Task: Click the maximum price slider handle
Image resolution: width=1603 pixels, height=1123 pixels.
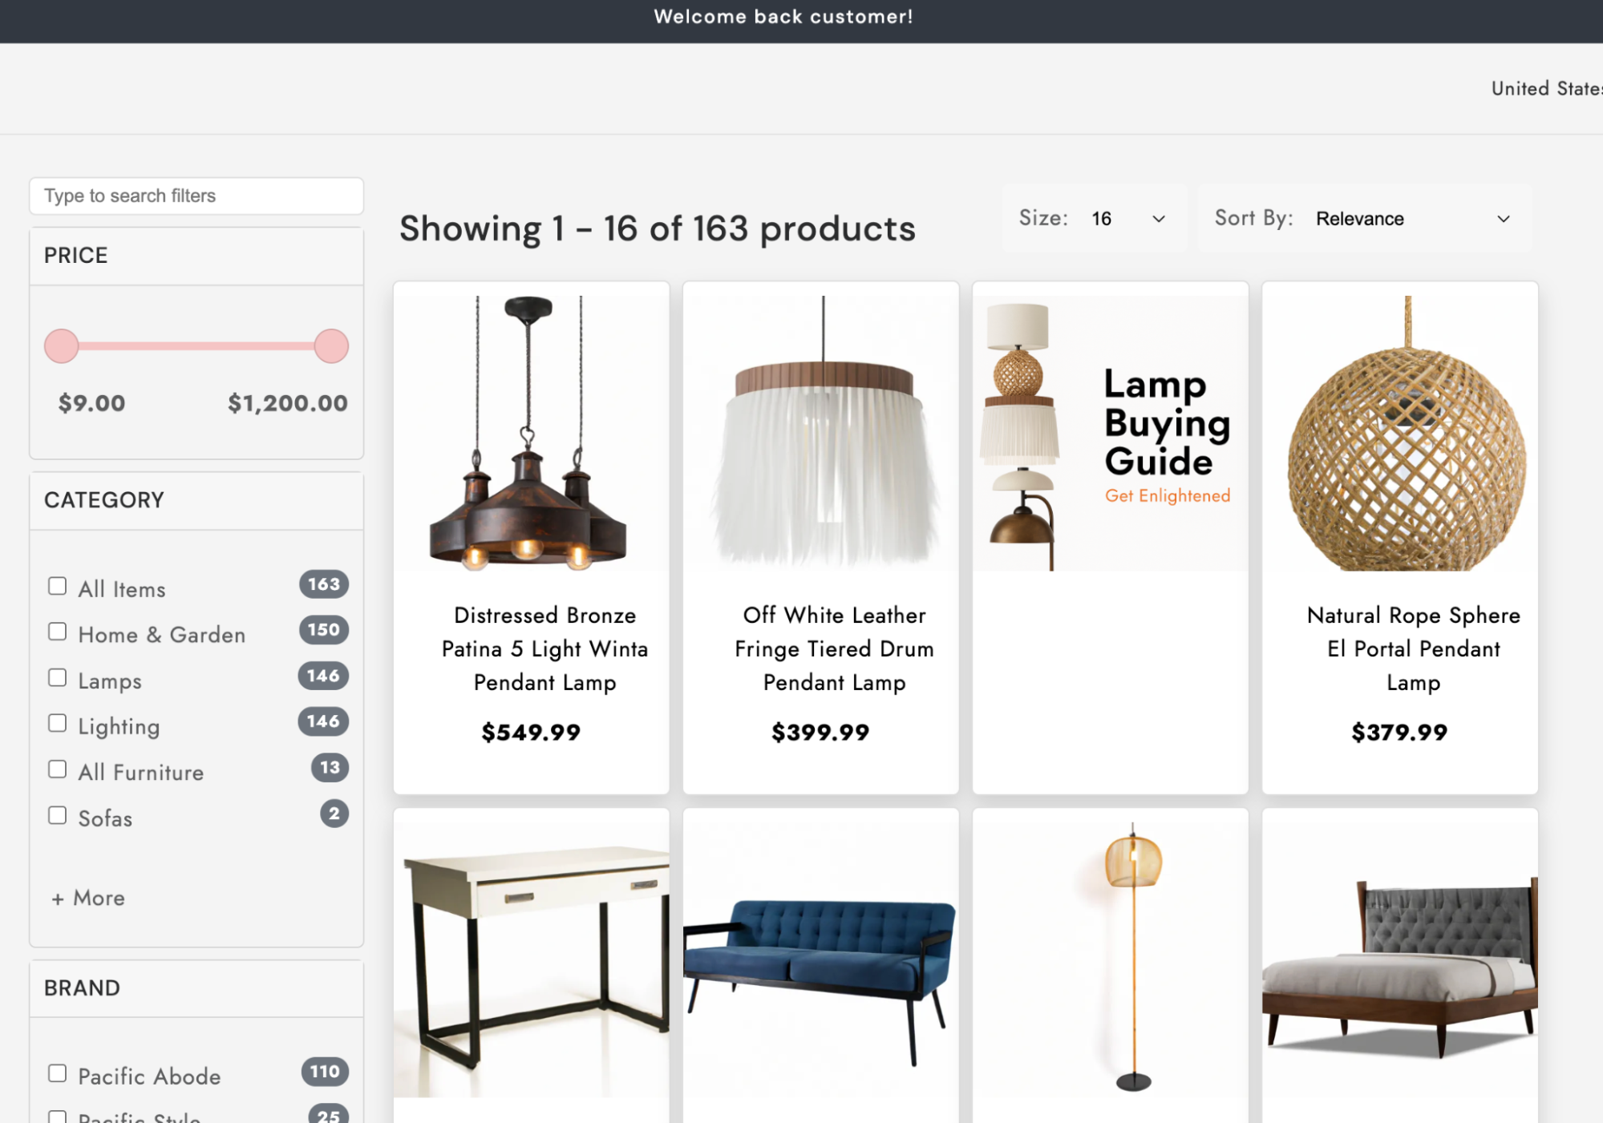Action: coord(331,346)
